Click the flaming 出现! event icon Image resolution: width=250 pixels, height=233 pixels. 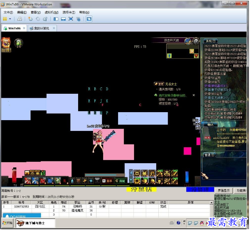[x=6, y=45]
